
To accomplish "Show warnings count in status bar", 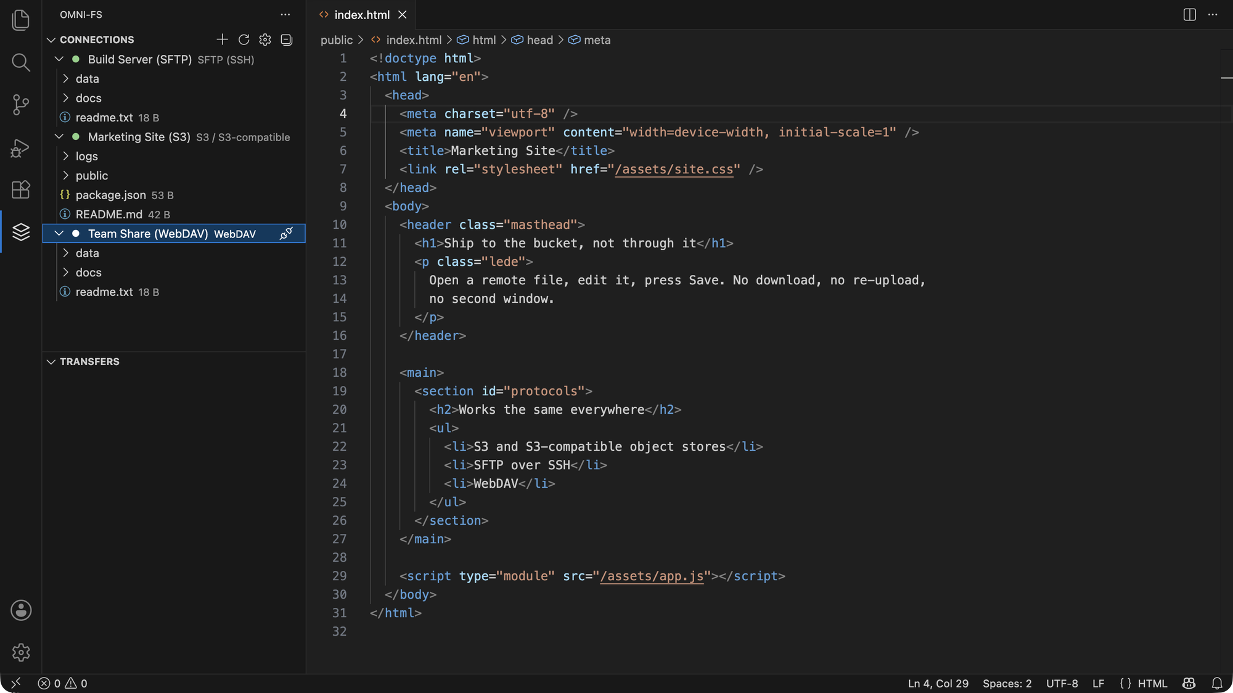I will tap(76, 683).
